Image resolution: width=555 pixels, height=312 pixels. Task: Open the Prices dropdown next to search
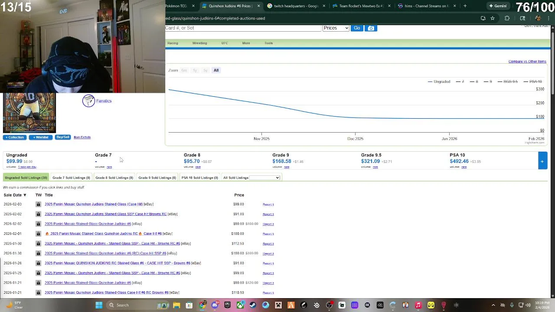point(336,28)
